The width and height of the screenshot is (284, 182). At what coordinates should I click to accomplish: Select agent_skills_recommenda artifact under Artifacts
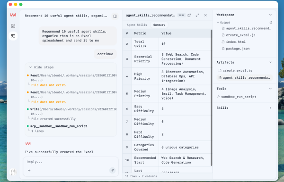pyautogui.click(x=244, y=77)
